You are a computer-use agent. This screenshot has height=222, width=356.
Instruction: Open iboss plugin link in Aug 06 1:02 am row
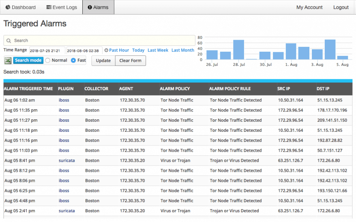tap(64, 100)
